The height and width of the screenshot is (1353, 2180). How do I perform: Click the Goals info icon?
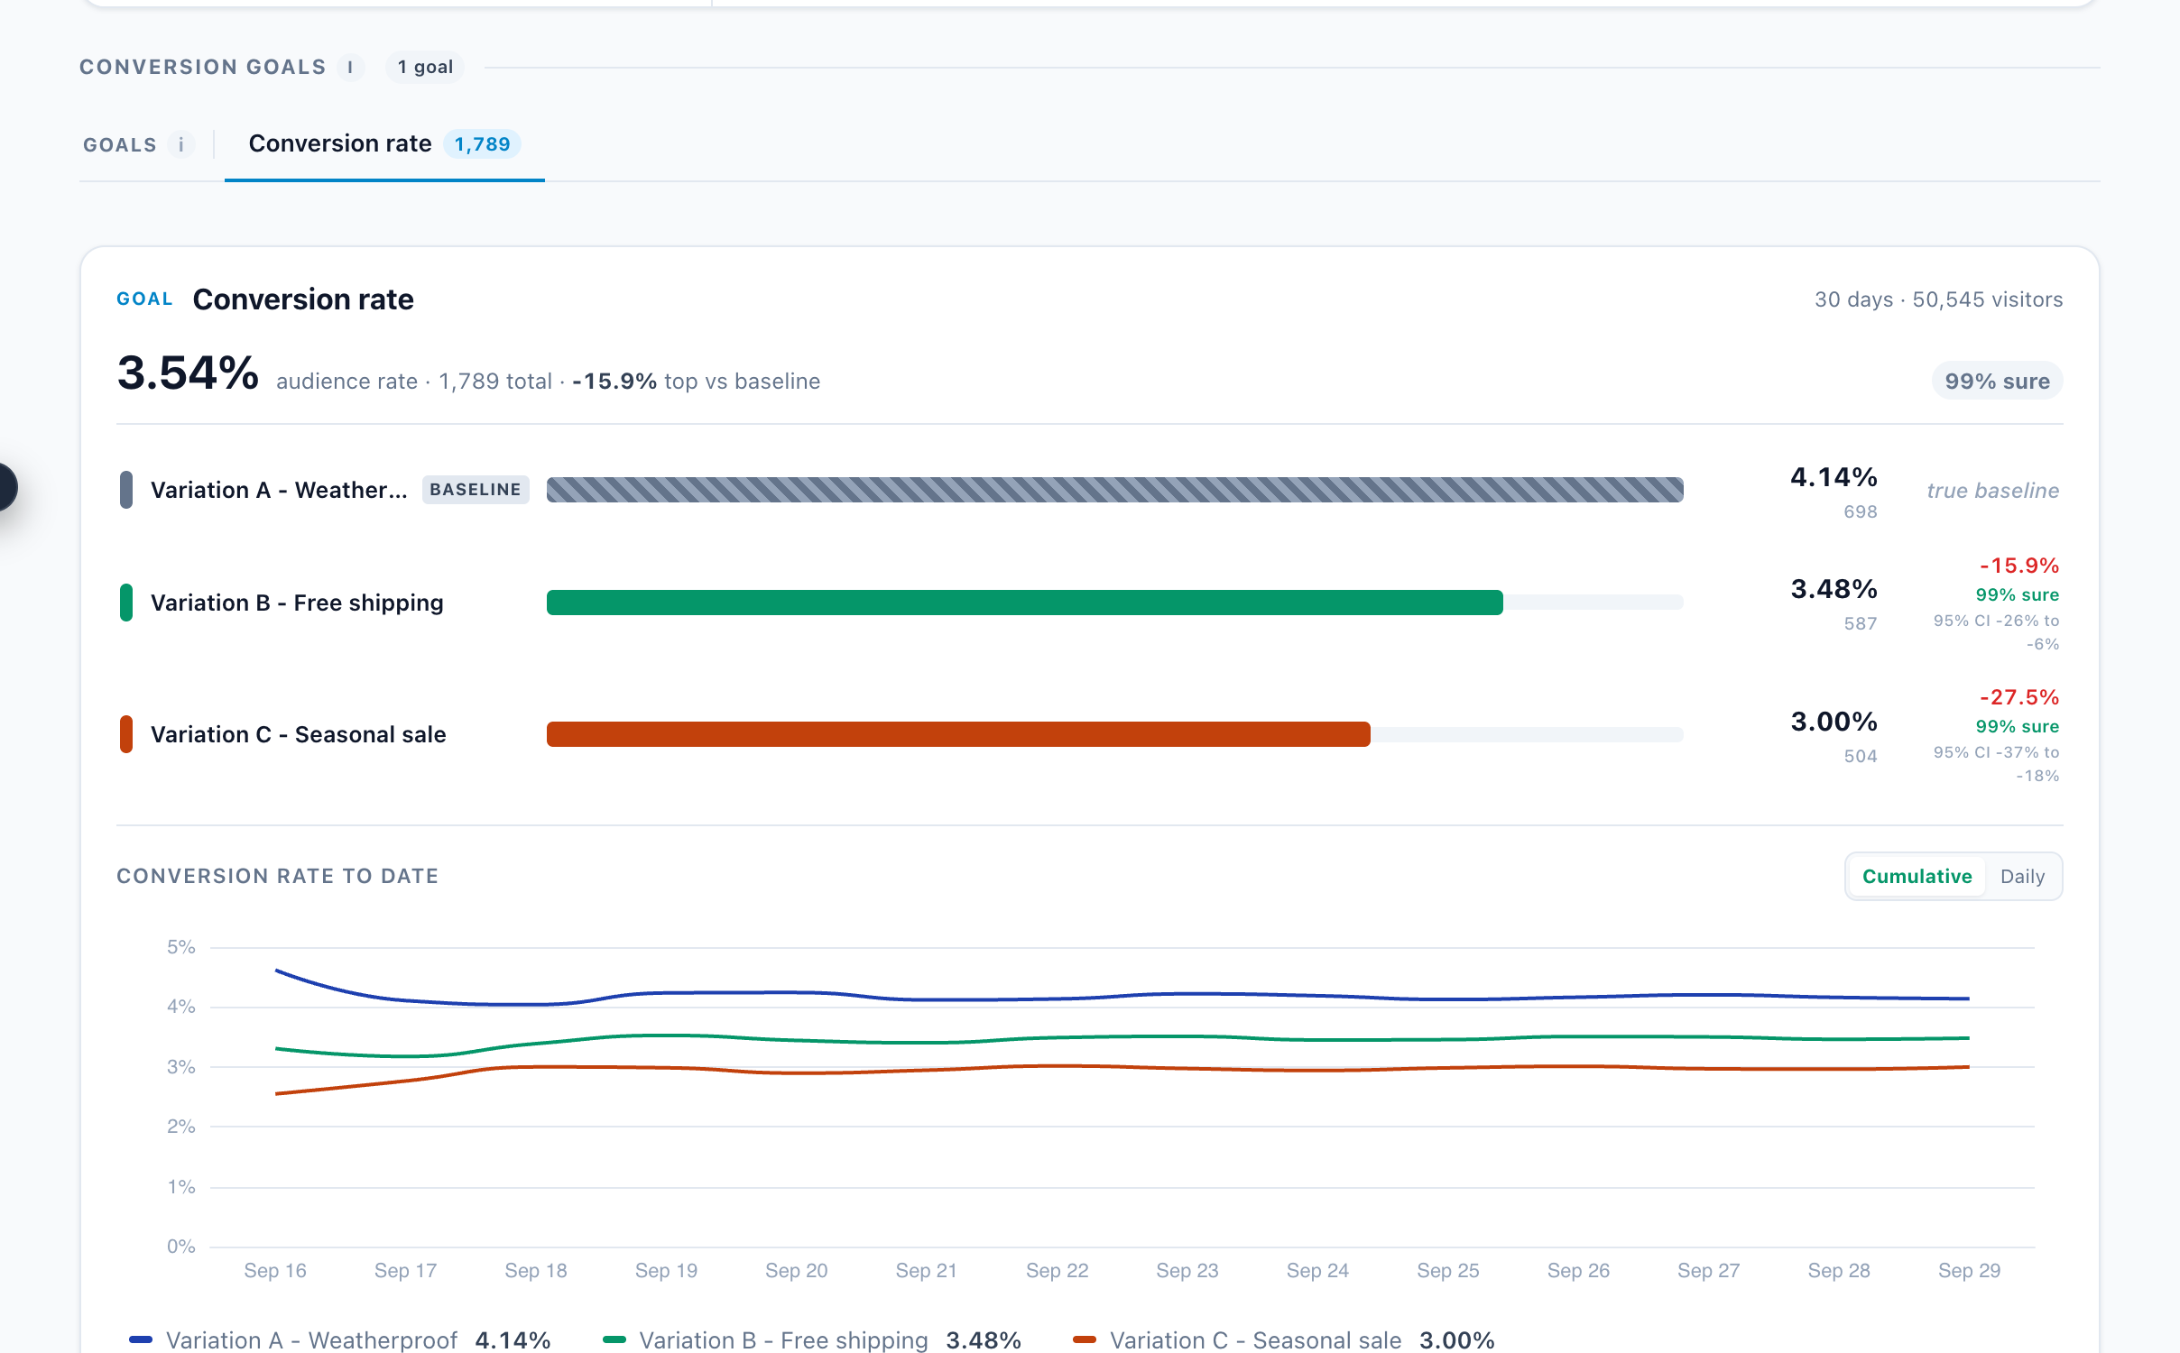181,144
